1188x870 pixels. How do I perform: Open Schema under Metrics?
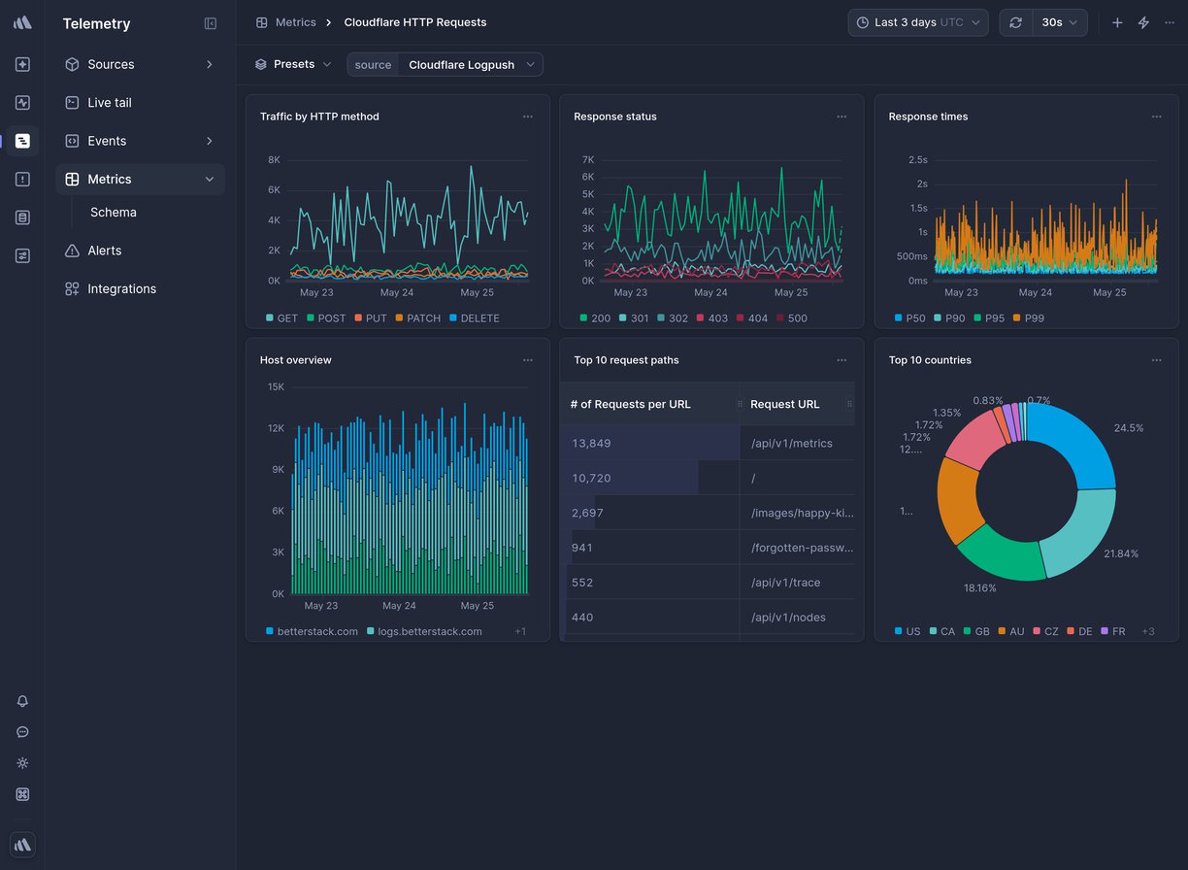(114, 213)
